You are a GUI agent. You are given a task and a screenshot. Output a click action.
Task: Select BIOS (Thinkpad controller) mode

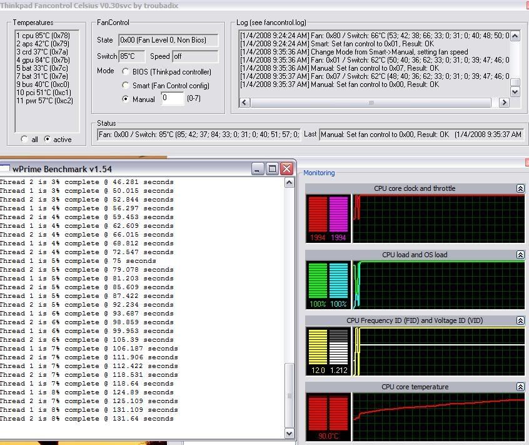126,72
